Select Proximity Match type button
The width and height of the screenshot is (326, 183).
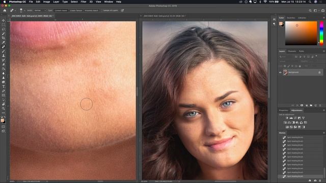91,10
